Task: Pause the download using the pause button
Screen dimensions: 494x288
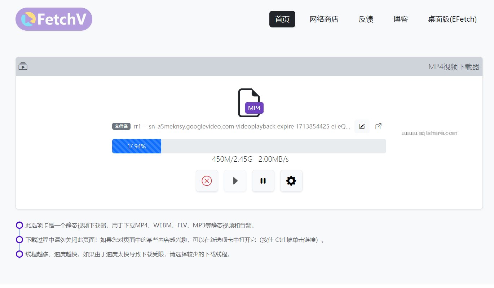Action: click(x=263, y=181)
